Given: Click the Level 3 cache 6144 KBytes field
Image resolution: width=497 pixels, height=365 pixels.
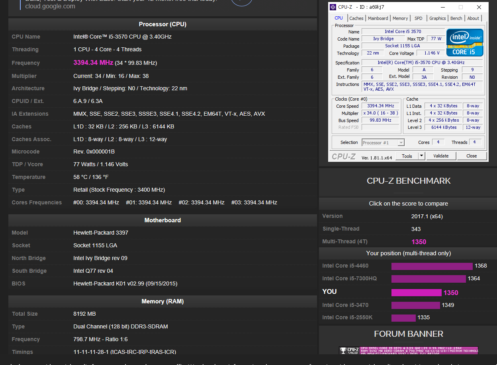Looking at the screenshot, I should (443, 127).
